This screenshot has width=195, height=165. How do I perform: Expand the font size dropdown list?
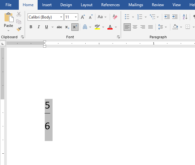[x=76, y=17]
